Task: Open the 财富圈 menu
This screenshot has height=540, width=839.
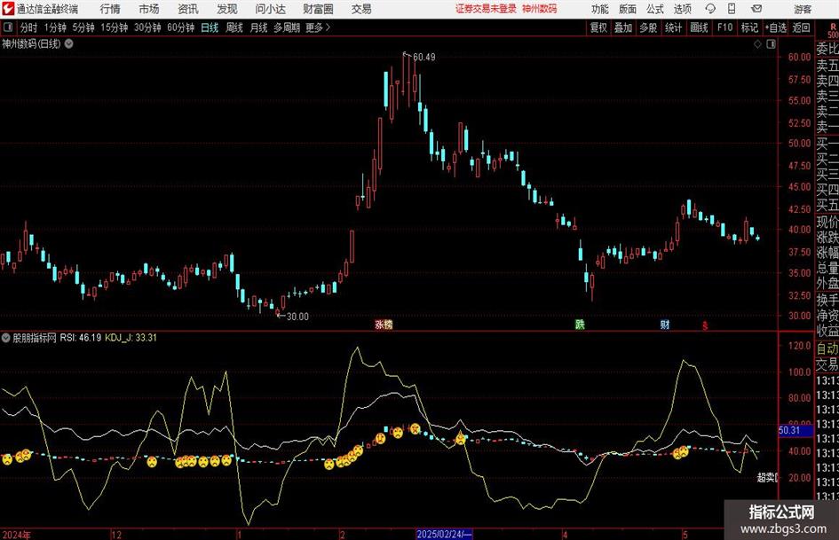Action: pos(318,9)
